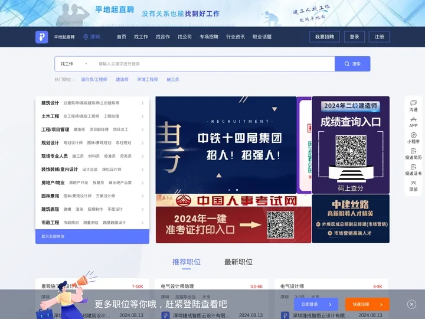Expand the 建筑表现 category chevron
This screenshot has width=425, height=319.
click(x=143, y=209)
